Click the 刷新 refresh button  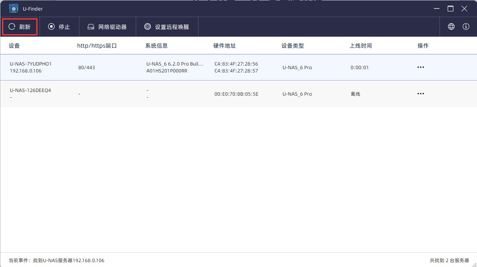pos(20,27)
